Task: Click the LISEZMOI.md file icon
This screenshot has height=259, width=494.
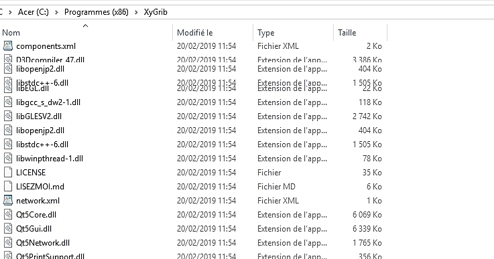Action: [8, 186]
